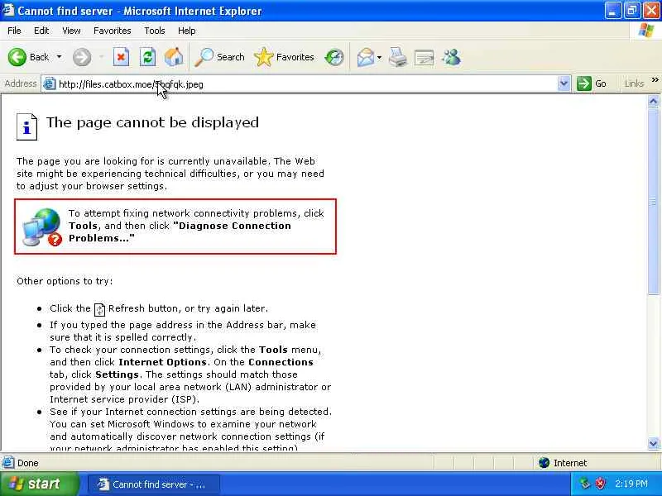Open the Mail envelope icon
Viewport: 662px width, 496px height.
(x=365, y=57)
